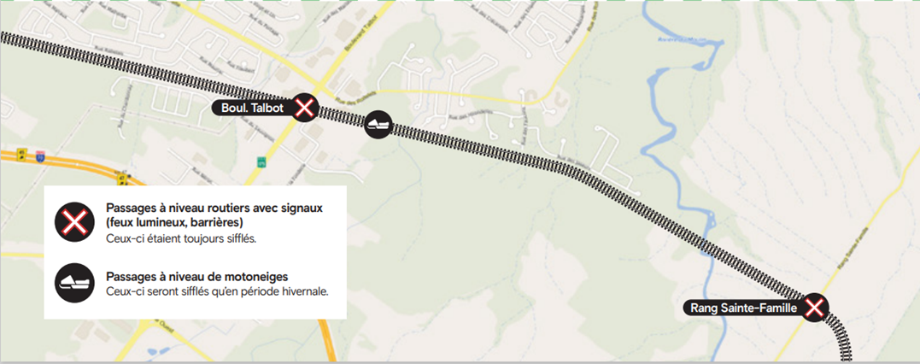Click 'Ceux-ci étaient toujours sifflés' text
Viewport: 920px width, 364px height.
[x=181, y=239]
